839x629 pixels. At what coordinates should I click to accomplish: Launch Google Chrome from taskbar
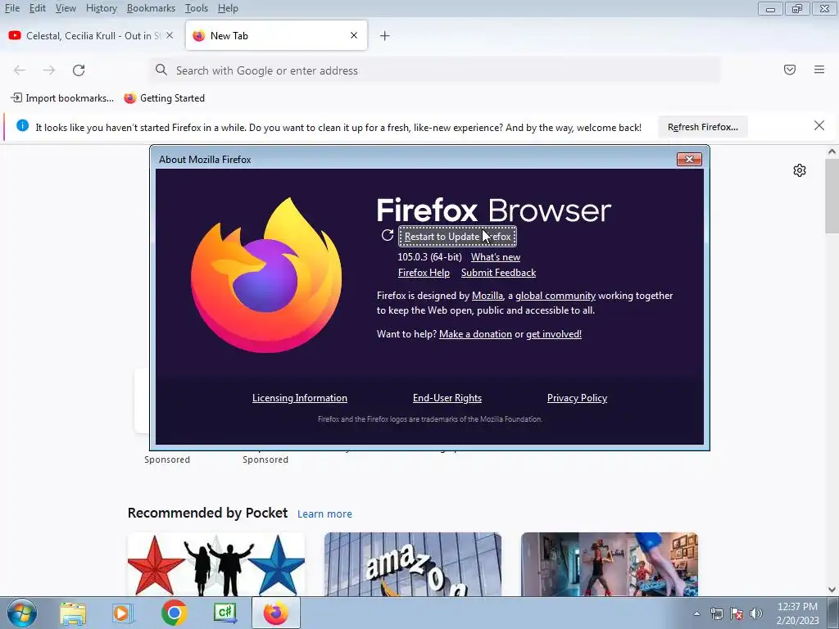point(174,613)
